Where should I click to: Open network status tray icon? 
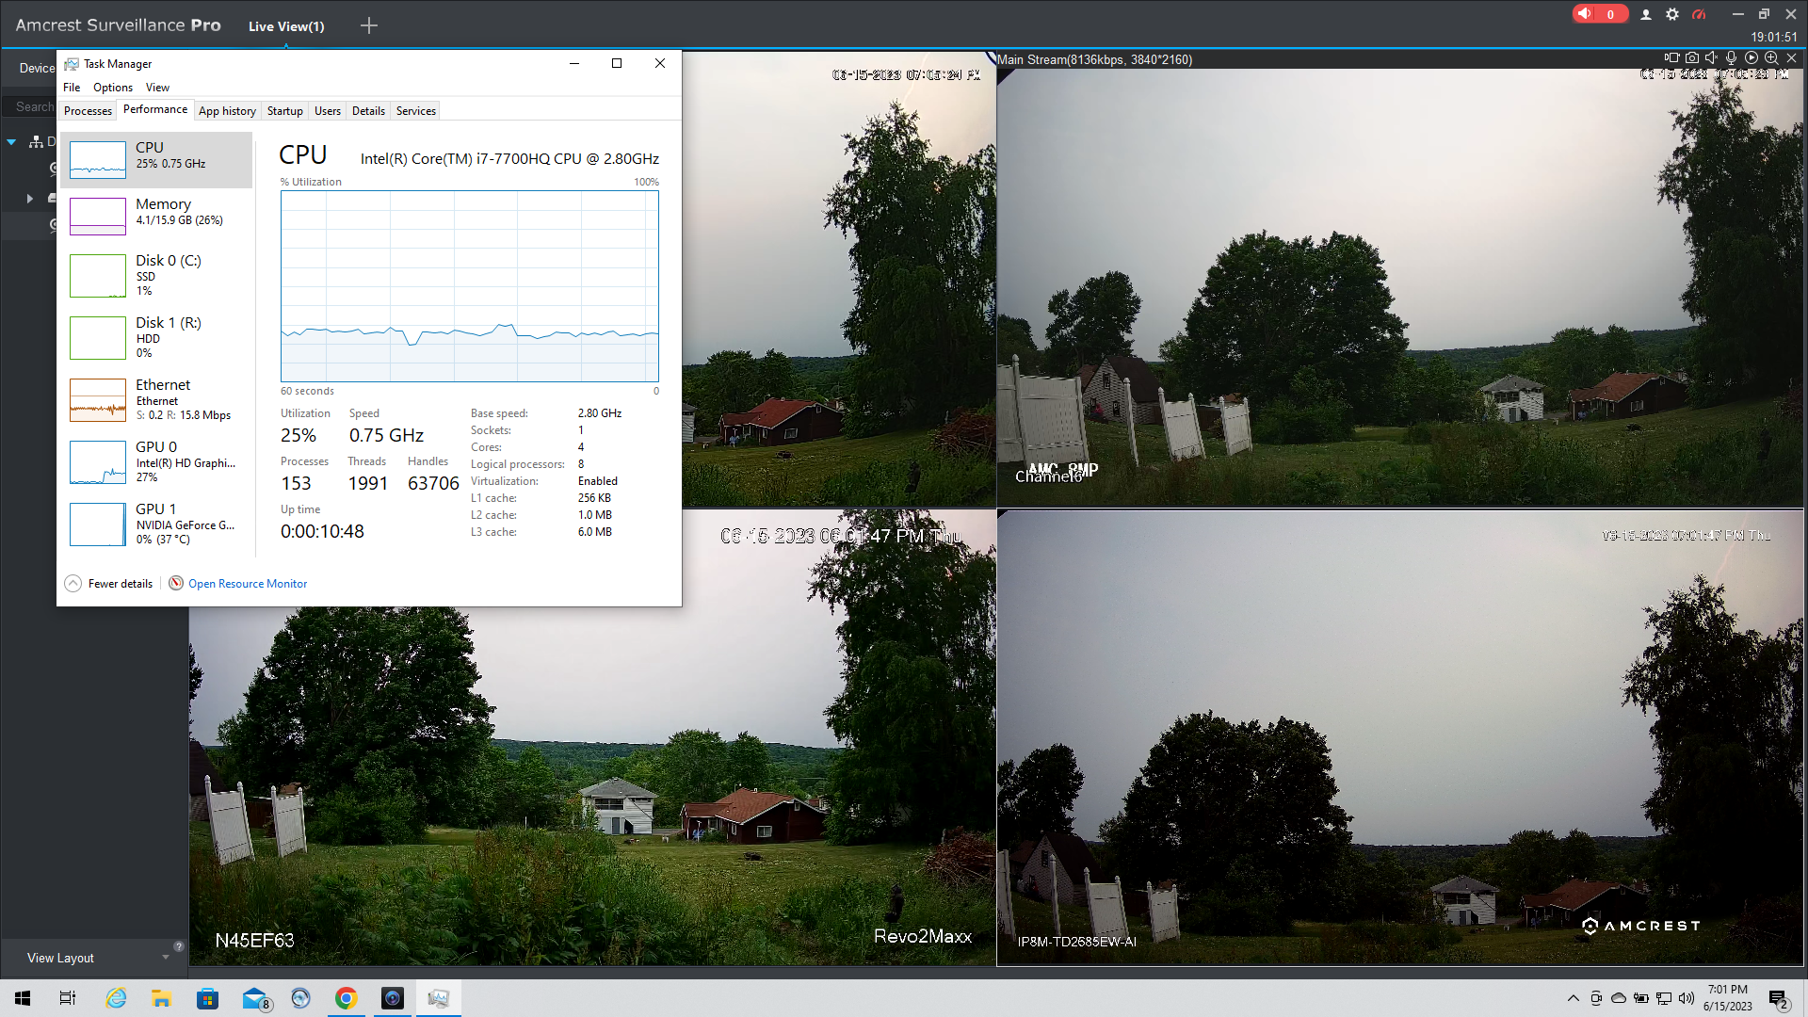point(1664,998)
